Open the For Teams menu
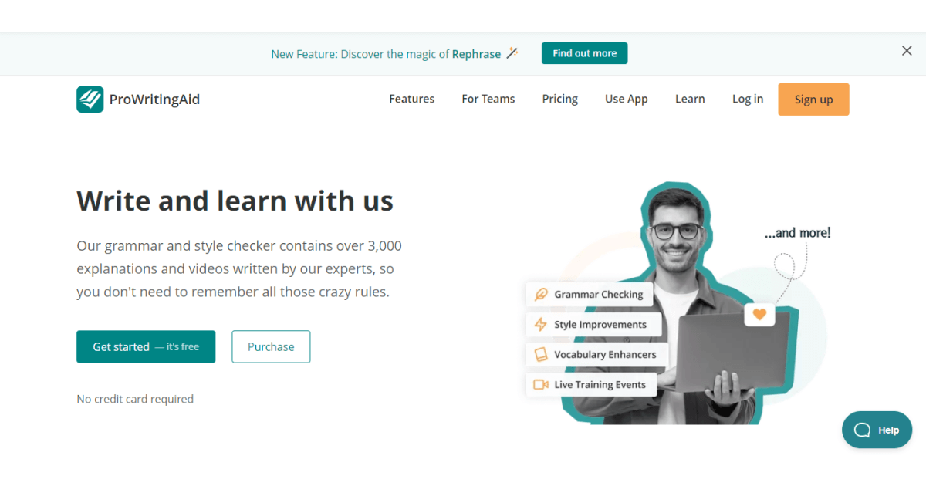 pyautogui.click(x=488, y=99)
